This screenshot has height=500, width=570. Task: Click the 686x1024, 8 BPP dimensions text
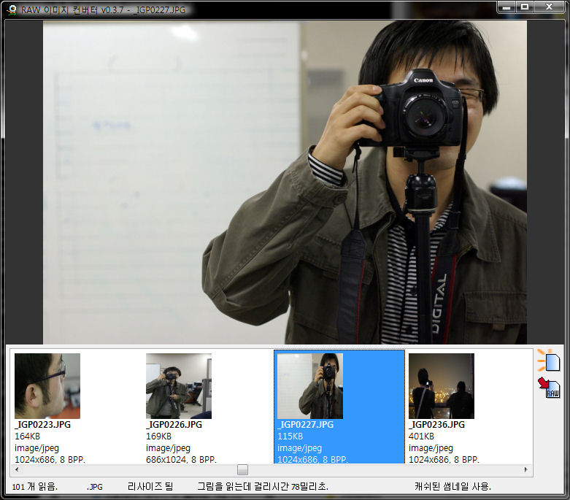181,459
